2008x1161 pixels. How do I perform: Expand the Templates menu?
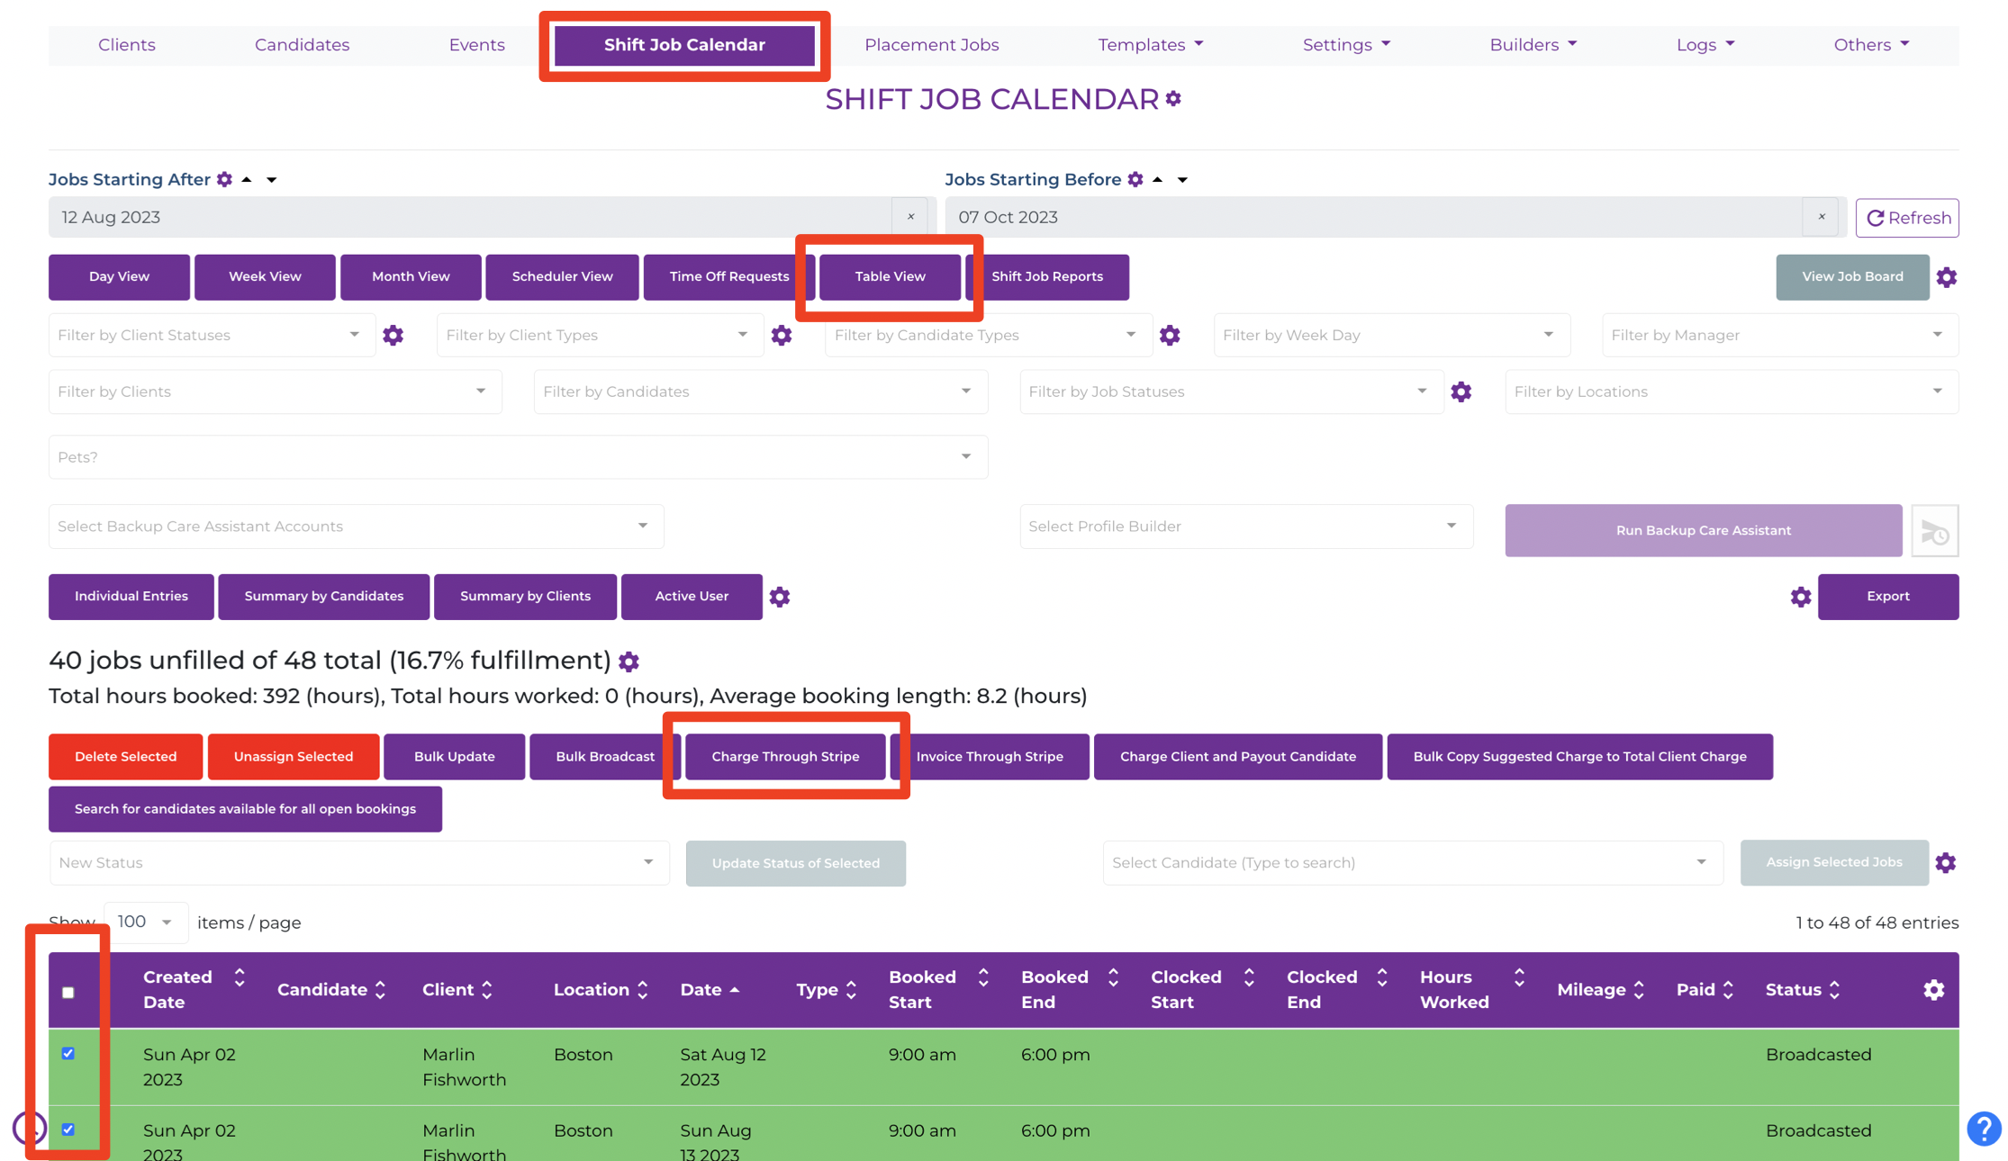coord(1150,45)
